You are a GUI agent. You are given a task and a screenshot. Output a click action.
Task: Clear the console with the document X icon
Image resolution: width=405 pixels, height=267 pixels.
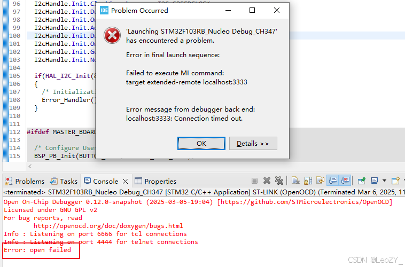tap(295, 180)
